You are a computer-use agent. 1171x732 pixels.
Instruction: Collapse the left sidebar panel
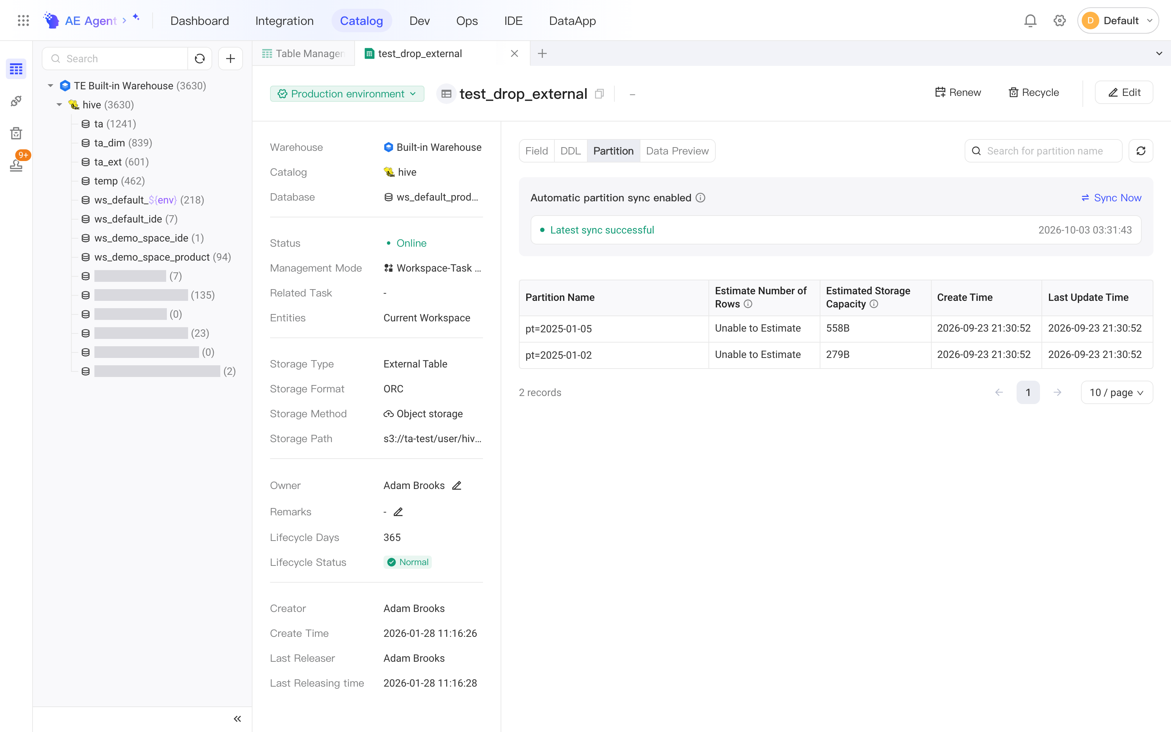[x=237, y=718]
